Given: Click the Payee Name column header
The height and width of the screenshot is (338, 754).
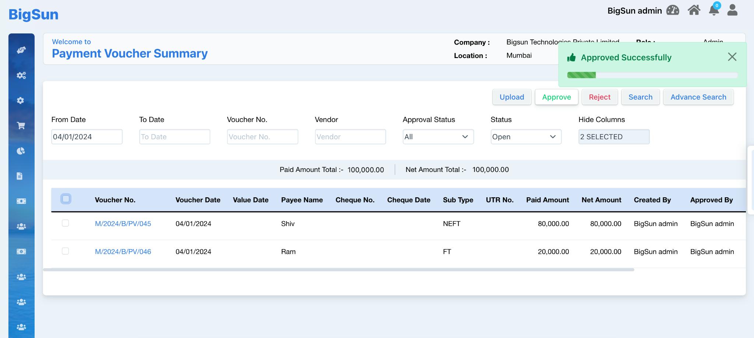Looking at the screenshot, I should pyautogui.click(x=302, y=200).
